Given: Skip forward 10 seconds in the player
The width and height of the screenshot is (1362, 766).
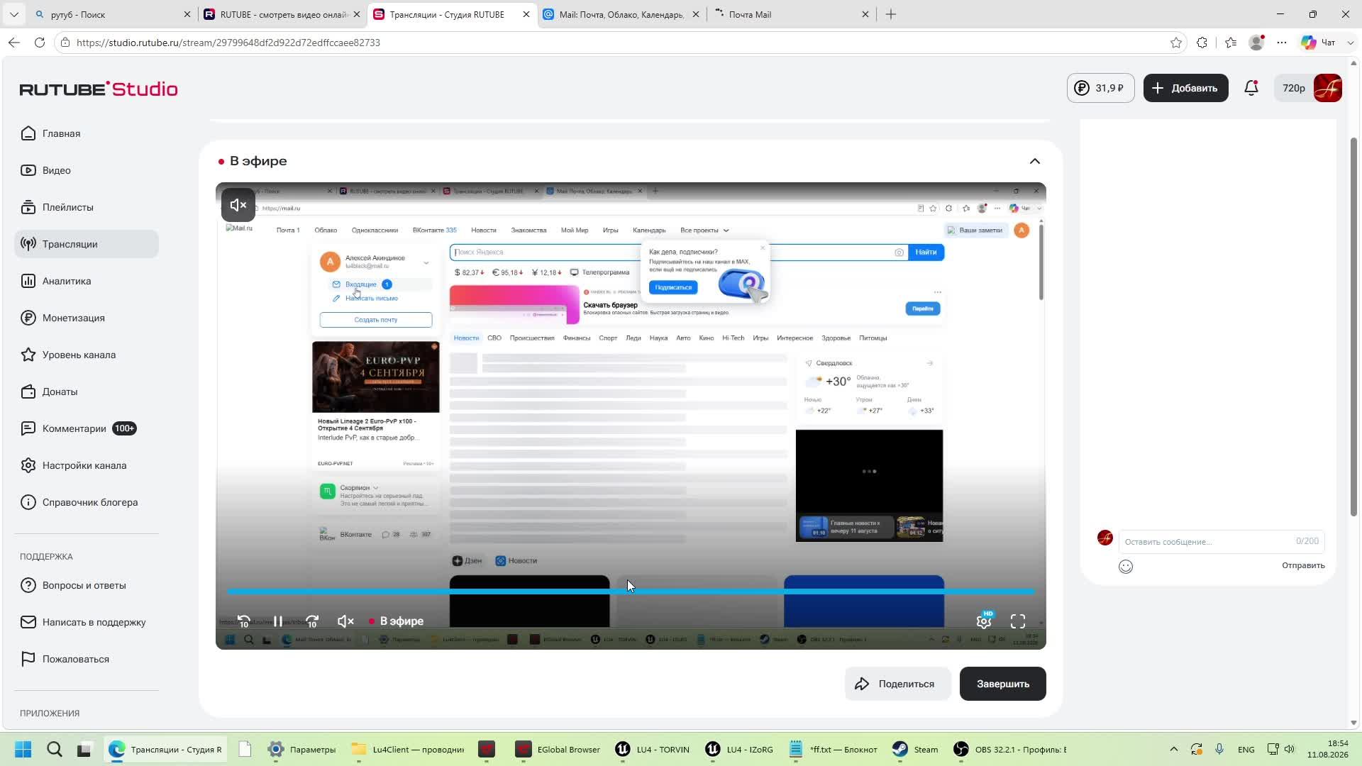Looking at the screenshot, I should click(x=312, y=621).
